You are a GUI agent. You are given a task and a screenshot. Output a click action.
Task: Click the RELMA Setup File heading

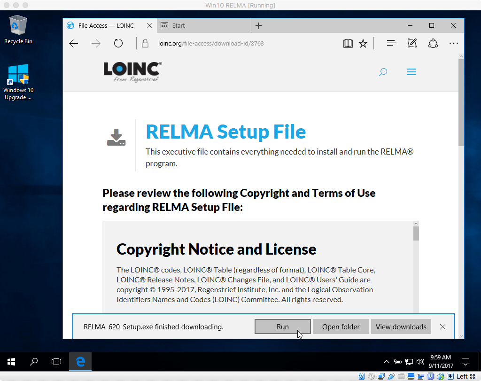tap(226, 132)
